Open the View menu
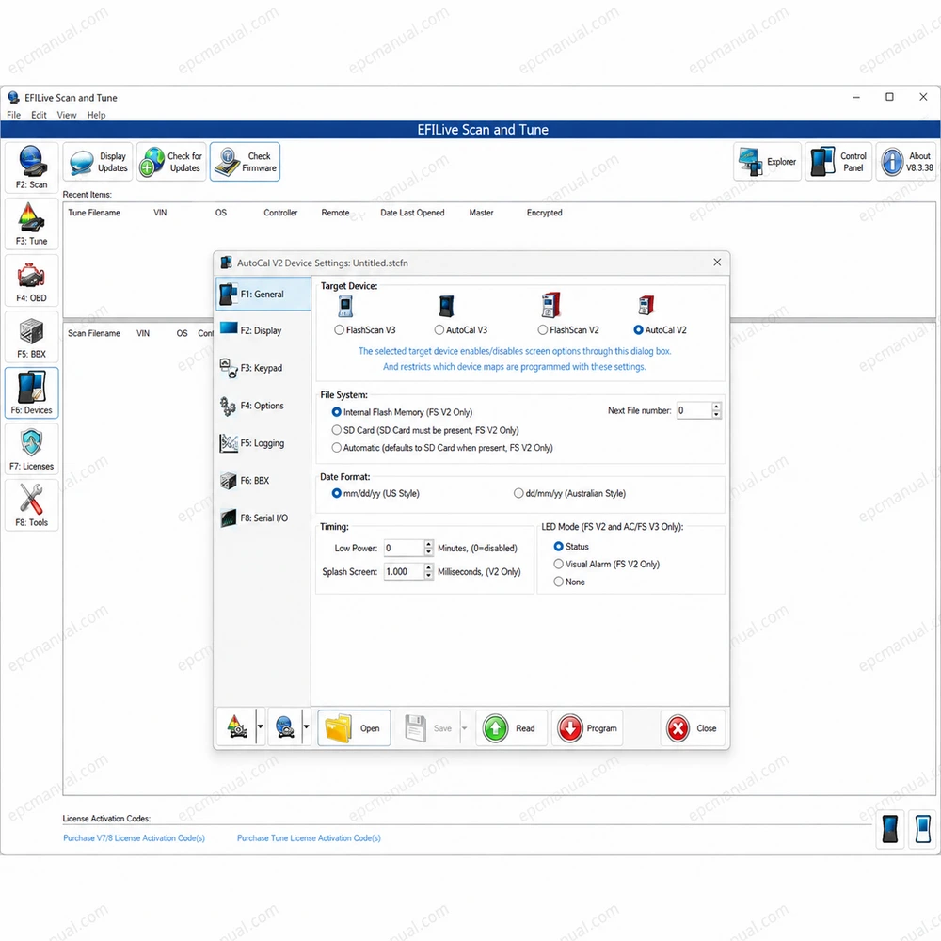 [67, 115]
